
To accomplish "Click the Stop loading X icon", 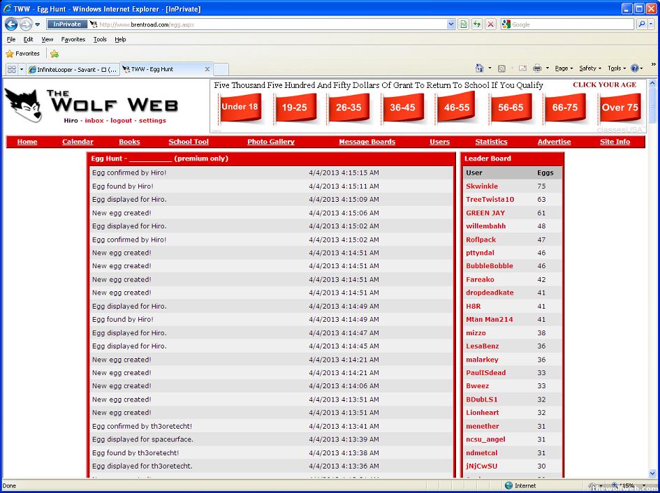I will point(490,24).
